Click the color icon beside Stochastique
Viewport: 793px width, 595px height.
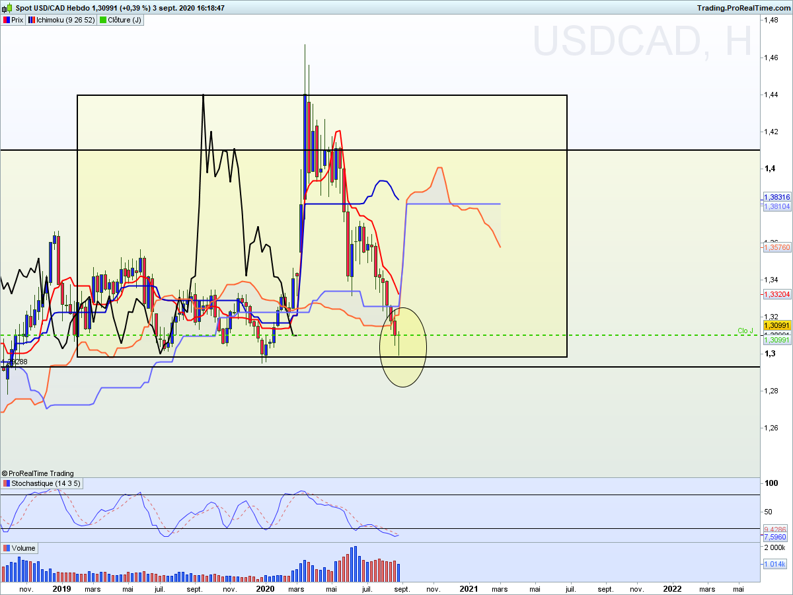[7, 483]
